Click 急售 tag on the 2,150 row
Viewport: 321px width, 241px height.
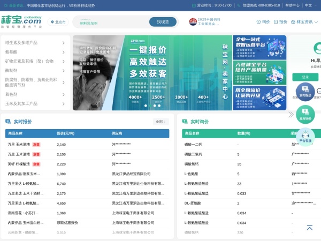pos(36,154)
